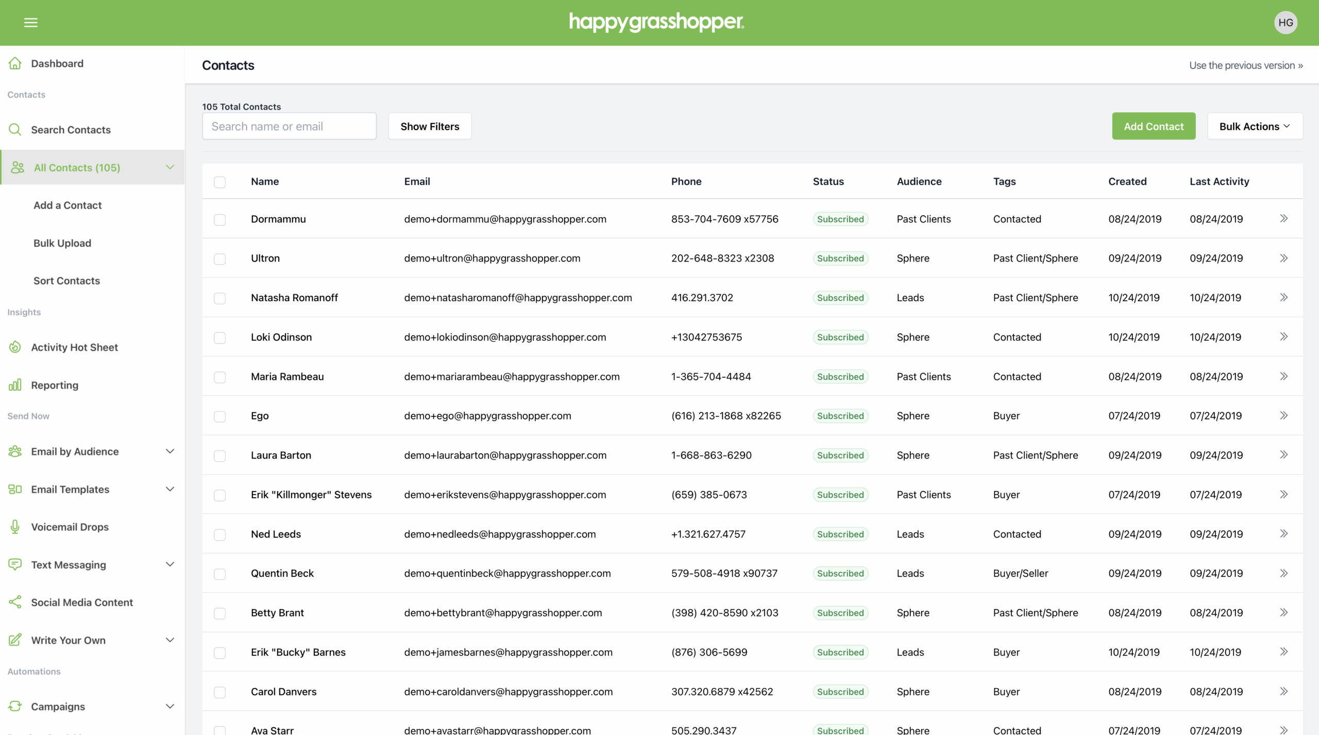The image size is (1319, 735).
Task: Sort by the Last Activity column header
Action: (1219, 181)
